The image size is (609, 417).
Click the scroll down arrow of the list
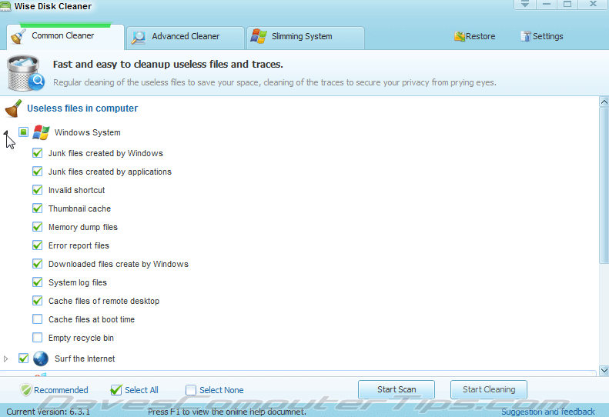604,370
